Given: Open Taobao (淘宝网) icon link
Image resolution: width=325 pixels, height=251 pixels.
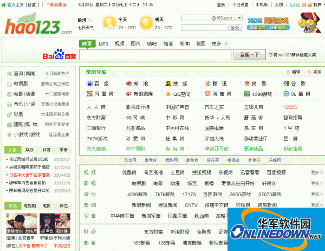Looking at the screenshot, I should 207,94.
